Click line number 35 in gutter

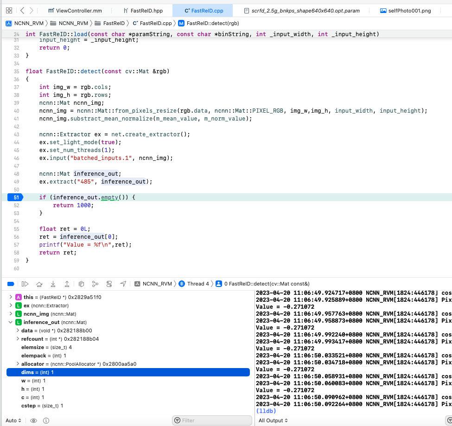[x=16, y=71]
